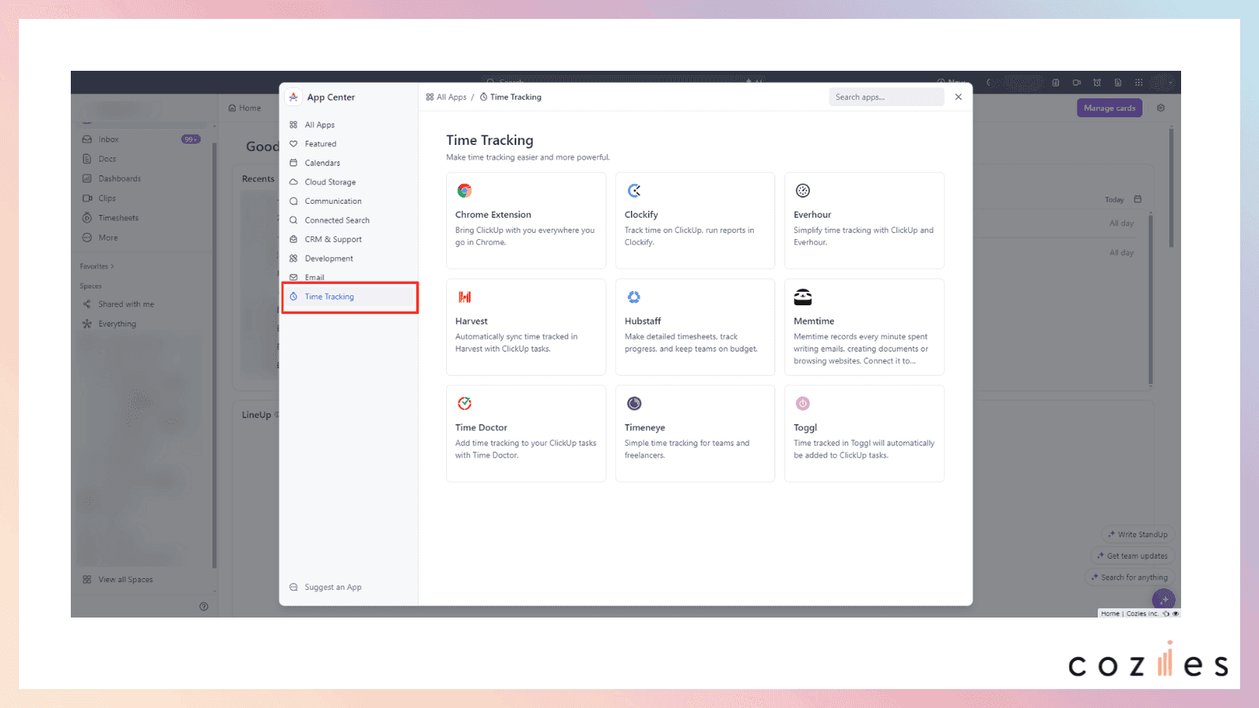1259x708 pixels.
Task: Close the App Center dialog
Action: pos(958,97)
